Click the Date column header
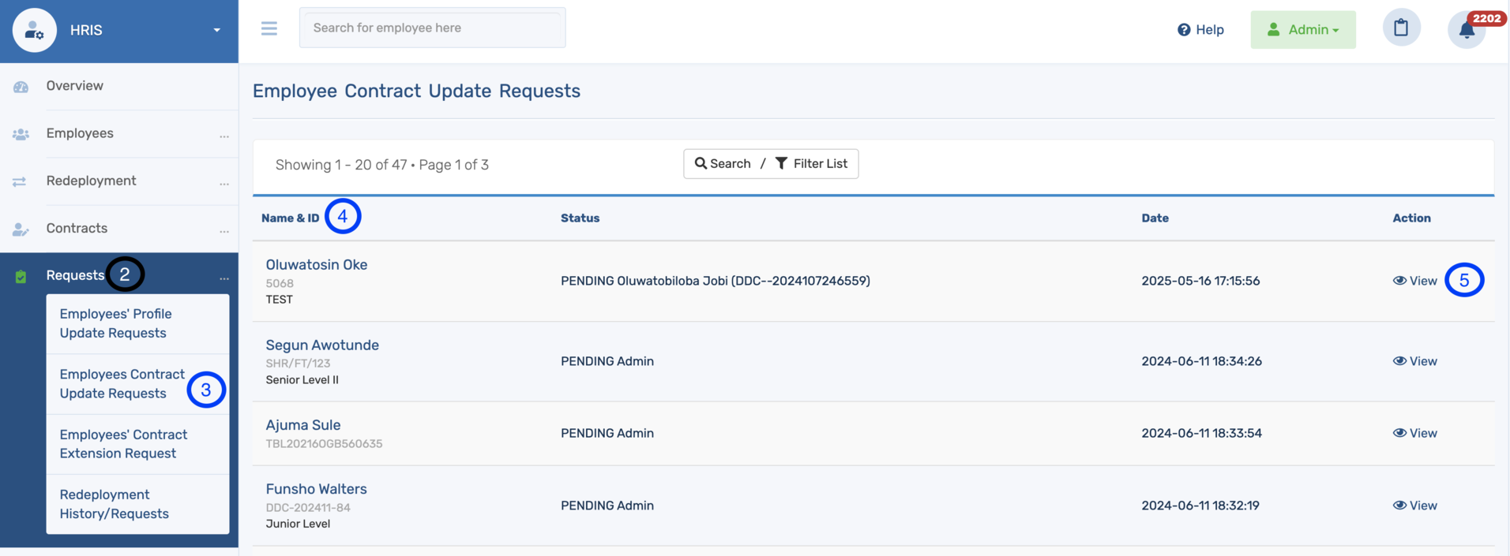This screenshot has width=1510, height=556. tap(1155, 218)
